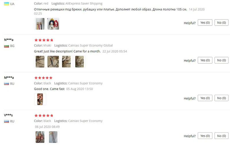The image size is (230, 145).
Task: Open first photo in UA review
Action: tap(40, 24)
